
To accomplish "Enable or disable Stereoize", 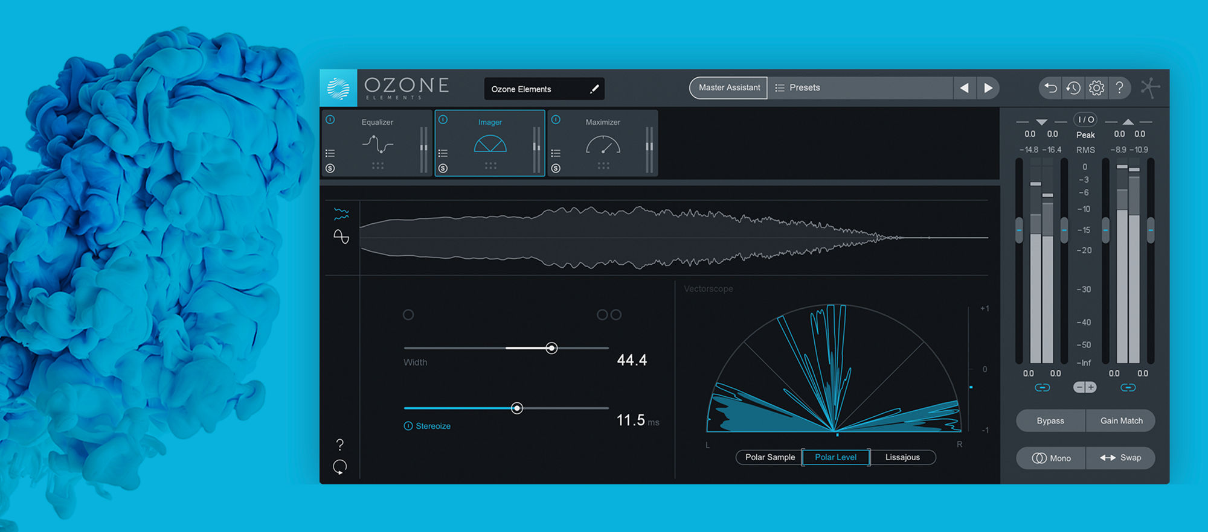I will (x=408, y=426).
